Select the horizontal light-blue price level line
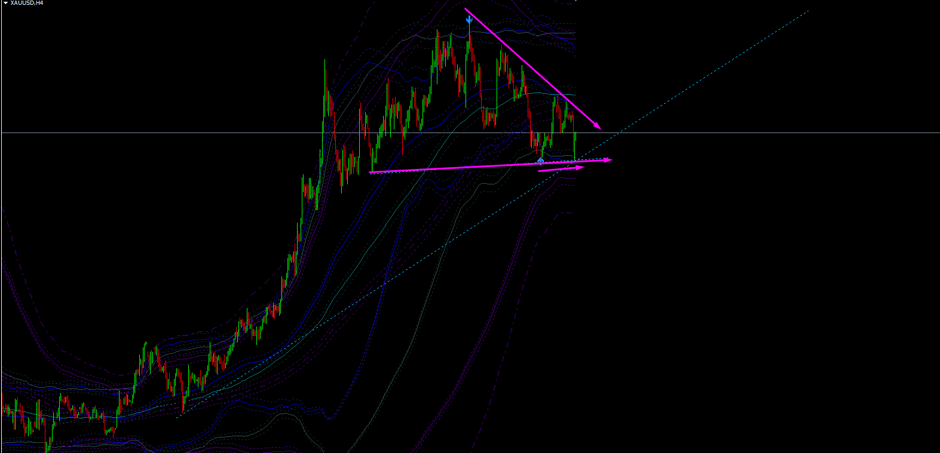The height and width of the screenshot is (453, 940). 470,132
